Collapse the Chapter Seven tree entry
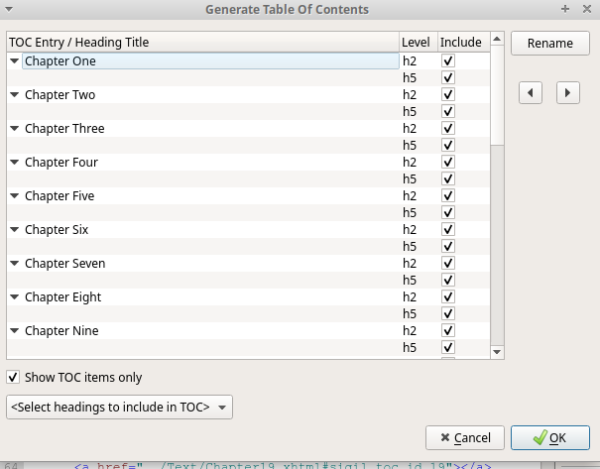This screenshot has height=469, width=600. tap(14, 264)
